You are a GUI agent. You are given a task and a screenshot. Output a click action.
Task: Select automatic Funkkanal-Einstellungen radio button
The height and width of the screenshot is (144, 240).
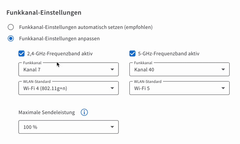(11, 27)
